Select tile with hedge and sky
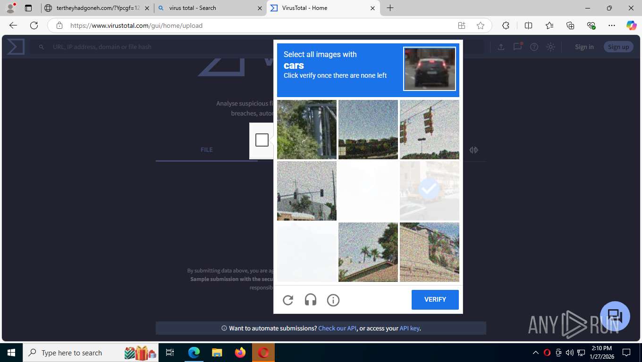The image size is (642, 362). click(x=368, y=130)
